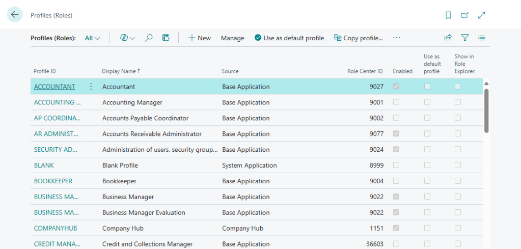
Task: Click the list view layout icon
Action: 482,38
